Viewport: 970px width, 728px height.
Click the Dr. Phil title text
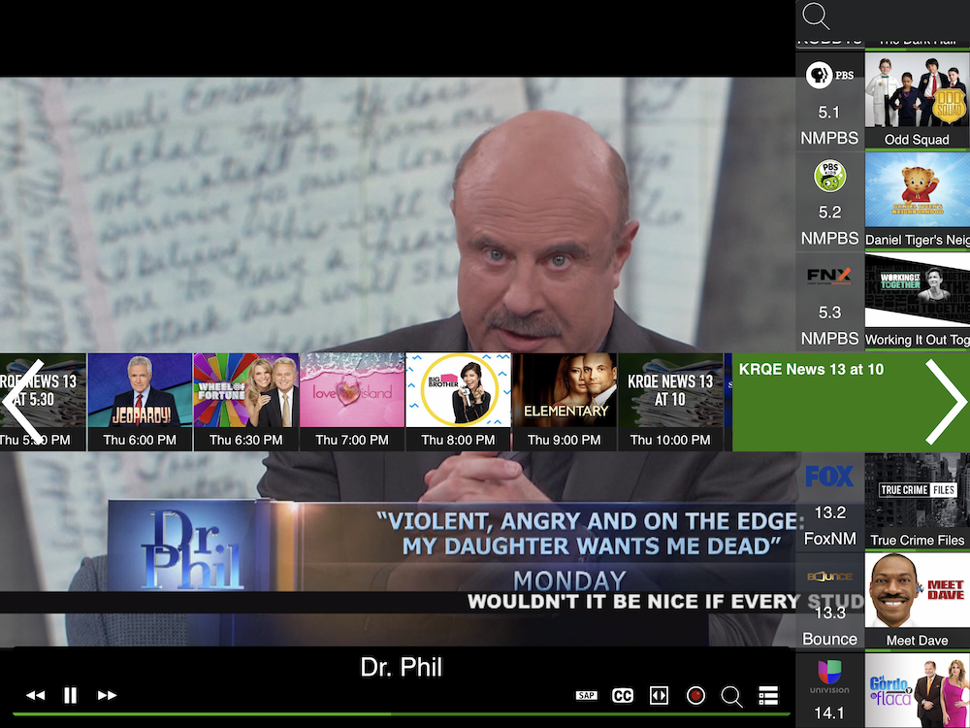[x=401, y=668]
